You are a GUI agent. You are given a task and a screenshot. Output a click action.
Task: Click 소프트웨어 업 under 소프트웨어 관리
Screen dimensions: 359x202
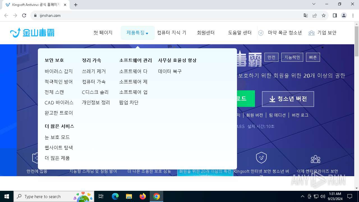pyautogui.click(x=133, y=92)
